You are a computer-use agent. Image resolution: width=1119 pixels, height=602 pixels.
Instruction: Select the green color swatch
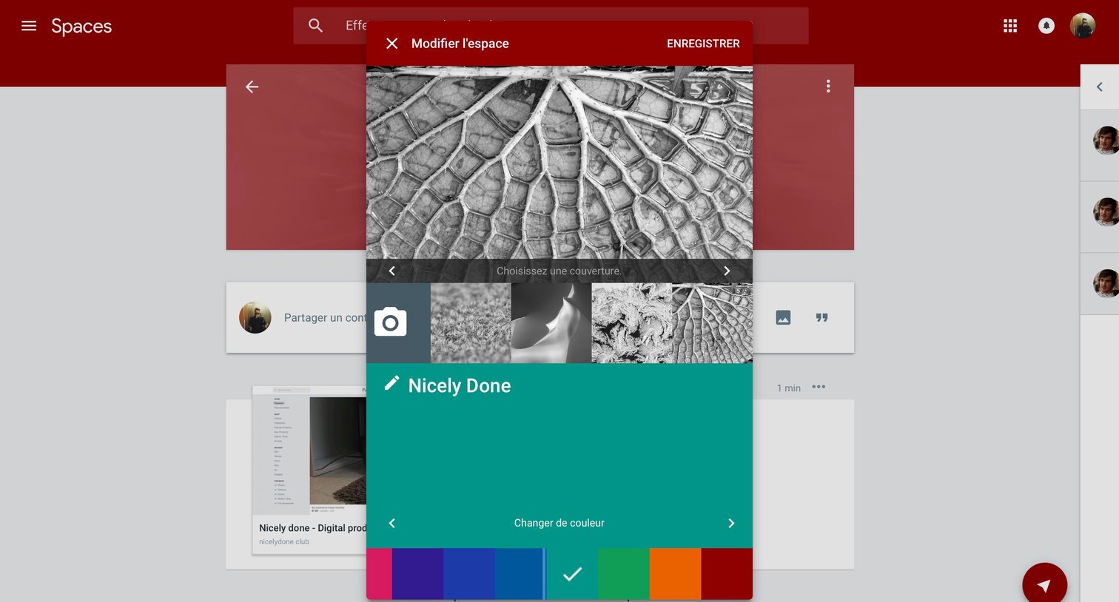coord(624,574)
